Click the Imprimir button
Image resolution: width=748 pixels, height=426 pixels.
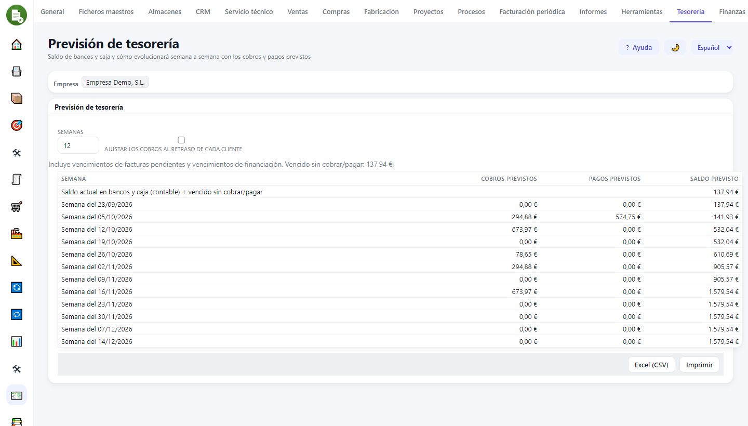(x=699, y=365)
